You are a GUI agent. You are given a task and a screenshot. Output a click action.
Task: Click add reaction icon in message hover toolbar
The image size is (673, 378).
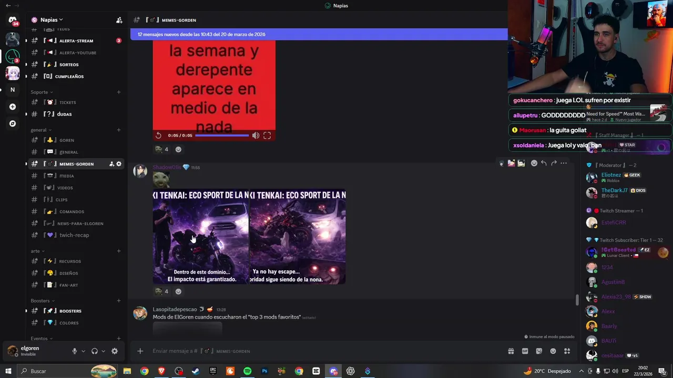tap(534, 163)
